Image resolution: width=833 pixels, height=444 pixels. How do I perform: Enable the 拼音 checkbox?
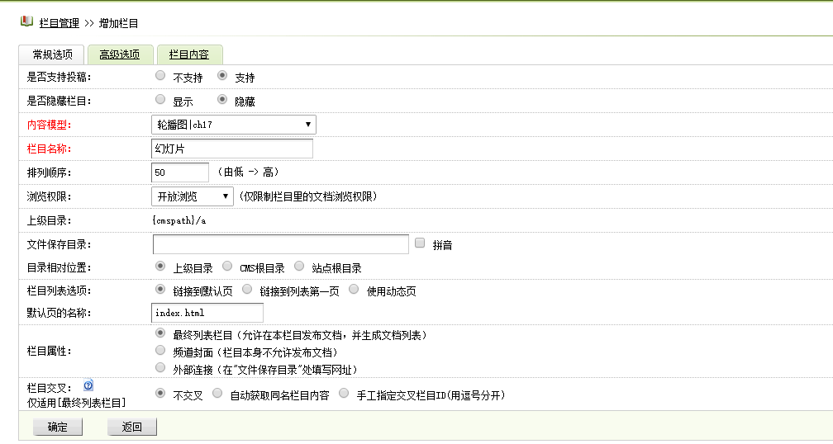(421, 243)
